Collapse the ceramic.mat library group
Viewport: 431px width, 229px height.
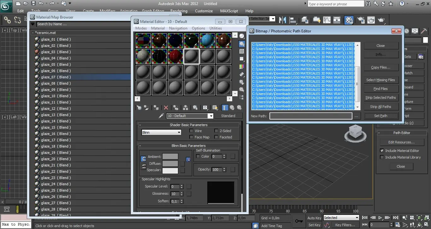point(33,33)
